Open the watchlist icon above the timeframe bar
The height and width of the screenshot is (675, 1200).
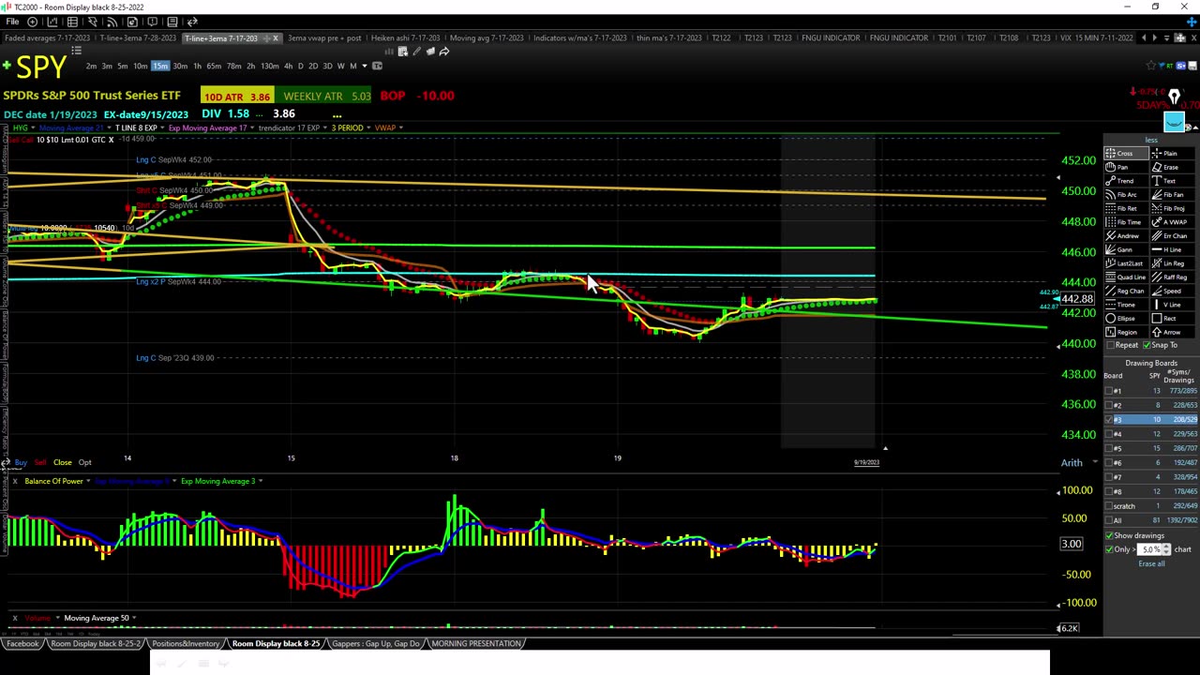click(x=77, y=50)
